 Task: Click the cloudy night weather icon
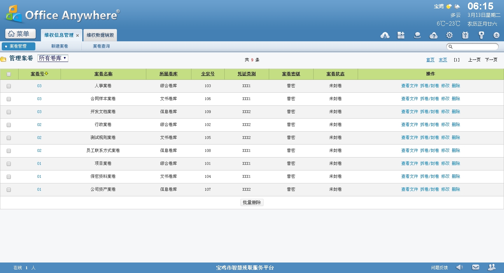[x=457, y=6]
